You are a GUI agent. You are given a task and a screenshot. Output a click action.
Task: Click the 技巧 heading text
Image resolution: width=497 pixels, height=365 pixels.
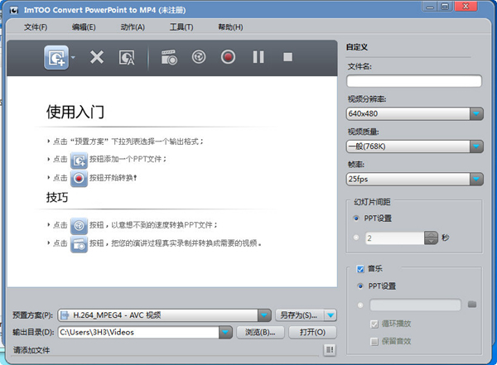57,197
